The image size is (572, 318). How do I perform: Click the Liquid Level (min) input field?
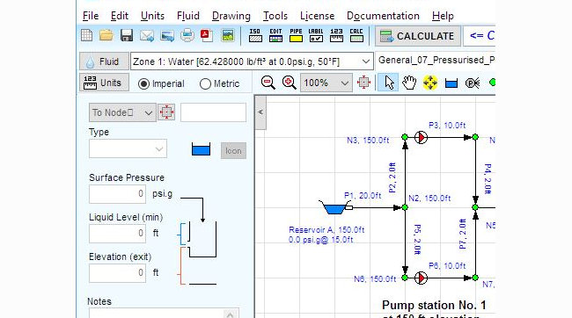pyautogui.click(x=117, y=233)
